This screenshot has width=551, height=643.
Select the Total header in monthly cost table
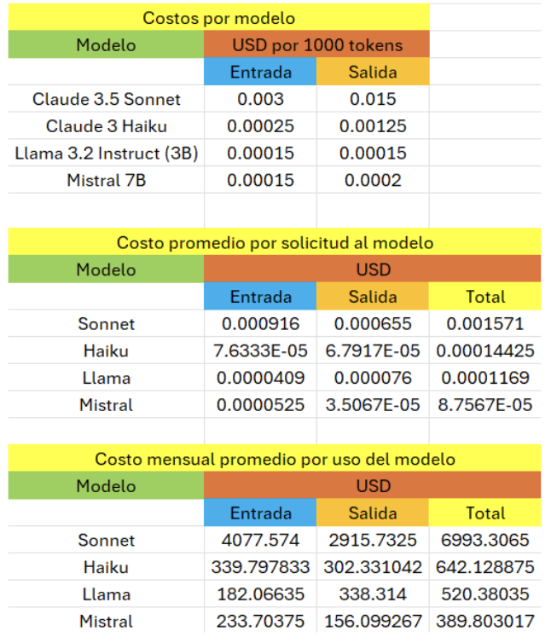coord(485,513)
